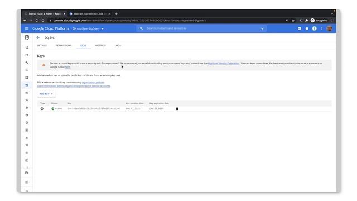Activate Cloud Shell icon in header
Viewport: 357px width, 201px height.
300,28
